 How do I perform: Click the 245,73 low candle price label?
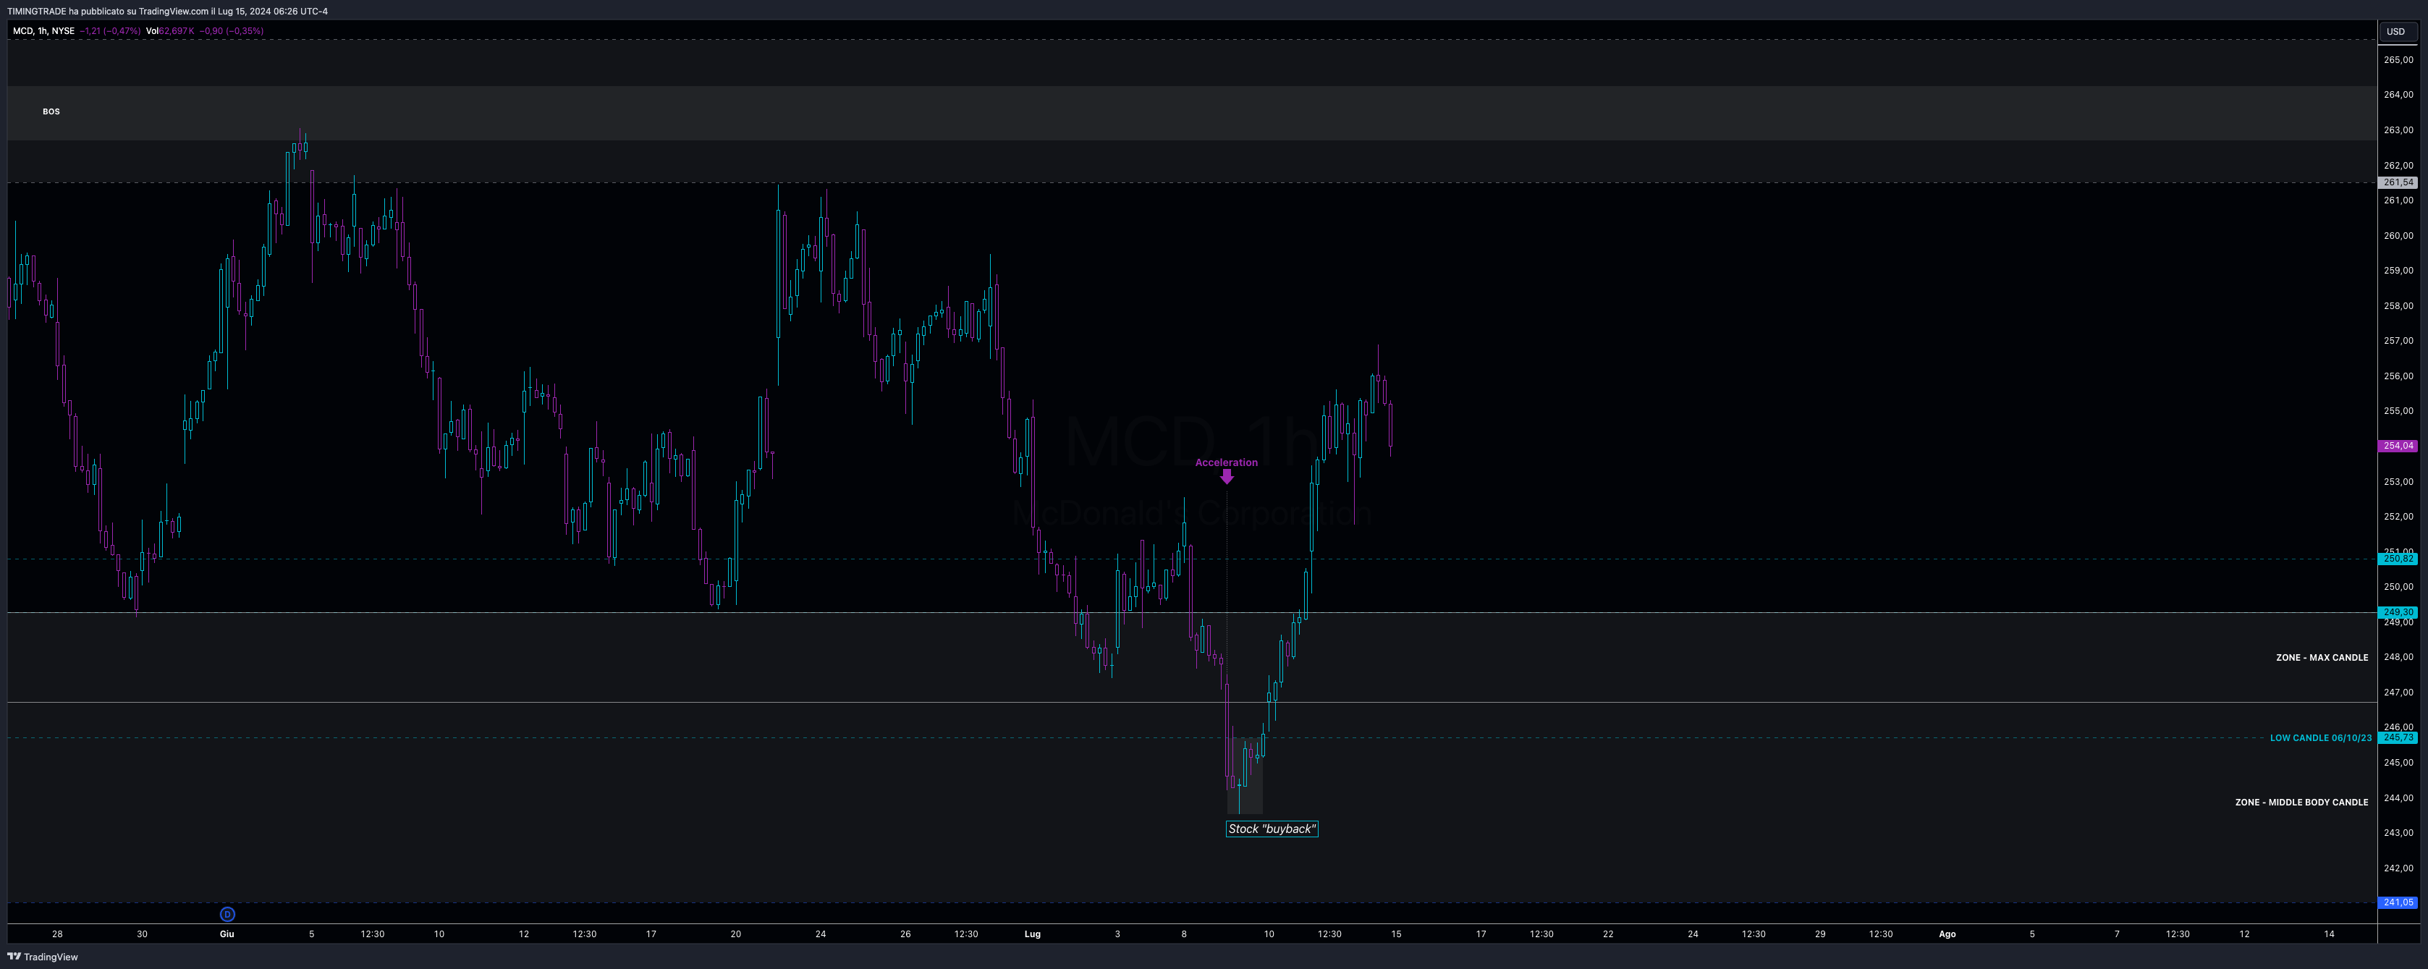point(2398,737)
